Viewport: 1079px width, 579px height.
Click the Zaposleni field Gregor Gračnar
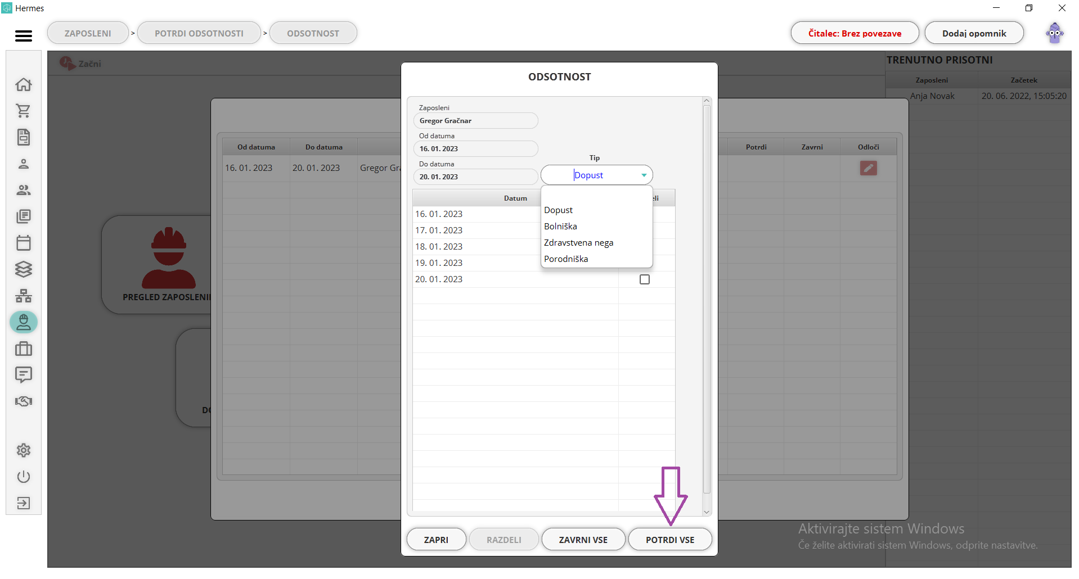click(475, 121)
